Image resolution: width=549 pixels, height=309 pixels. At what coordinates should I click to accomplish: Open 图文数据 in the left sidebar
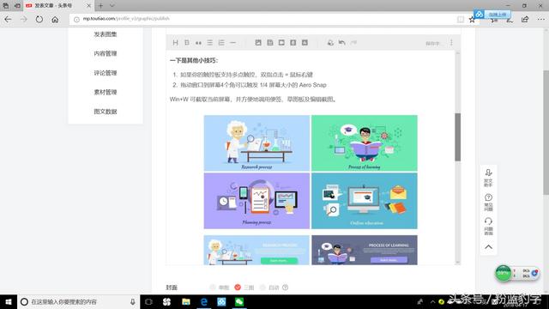[x=105, y=112]
